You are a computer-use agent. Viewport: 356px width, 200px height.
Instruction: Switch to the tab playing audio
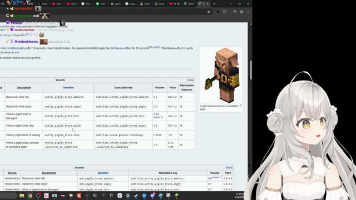point(174,4)
